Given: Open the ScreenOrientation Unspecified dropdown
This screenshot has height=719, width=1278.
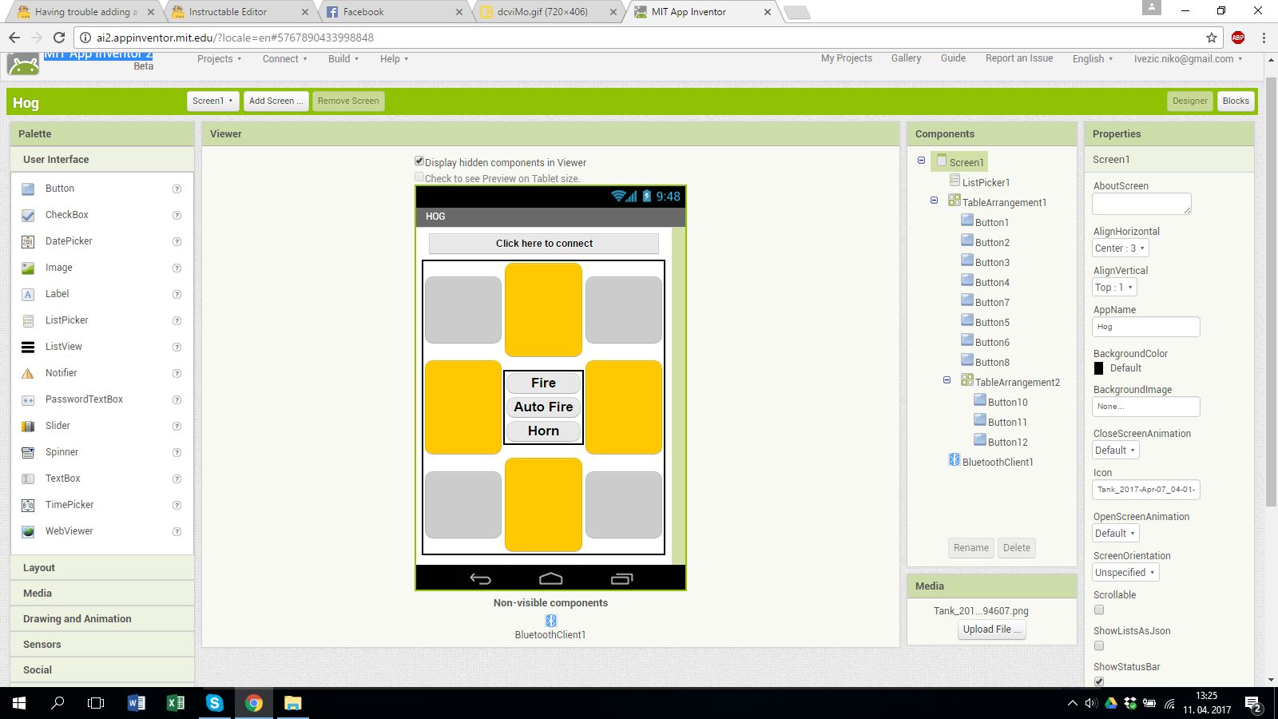Looking at the screenshot, I should (1125, 573).
